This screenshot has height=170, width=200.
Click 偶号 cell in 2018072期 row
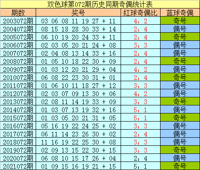coord(180,142)
